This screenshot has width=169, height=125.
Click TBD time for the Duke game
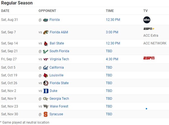coord(109,91)
